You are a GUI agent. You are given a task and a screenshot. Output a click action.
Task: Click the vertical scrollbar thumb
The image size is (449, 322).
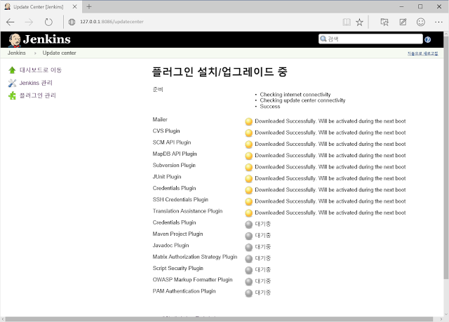[x=446, y=157]
